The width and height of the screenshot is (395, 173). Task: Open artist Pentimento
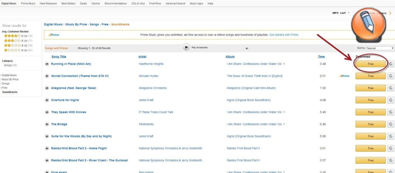[146, 124]
